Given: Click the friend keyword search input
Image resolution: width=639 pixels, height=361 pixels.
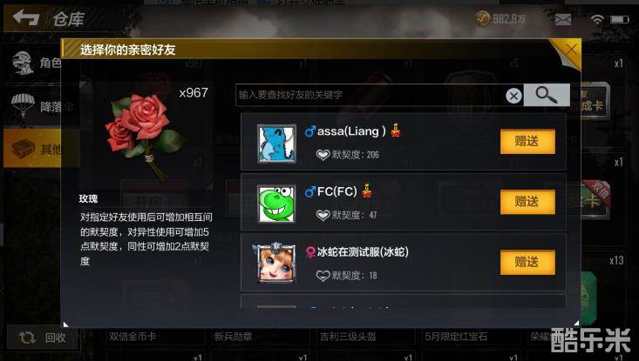Looking at the screenshot, I should point(370,96).
